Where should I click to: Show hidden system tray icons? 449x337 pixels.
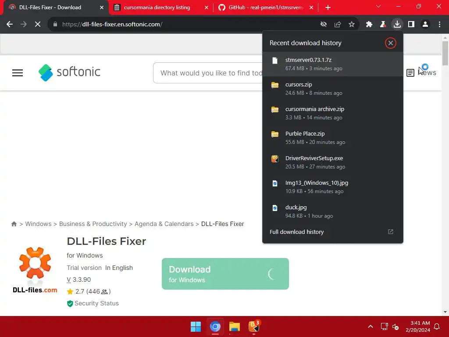(x=370, y=326)
